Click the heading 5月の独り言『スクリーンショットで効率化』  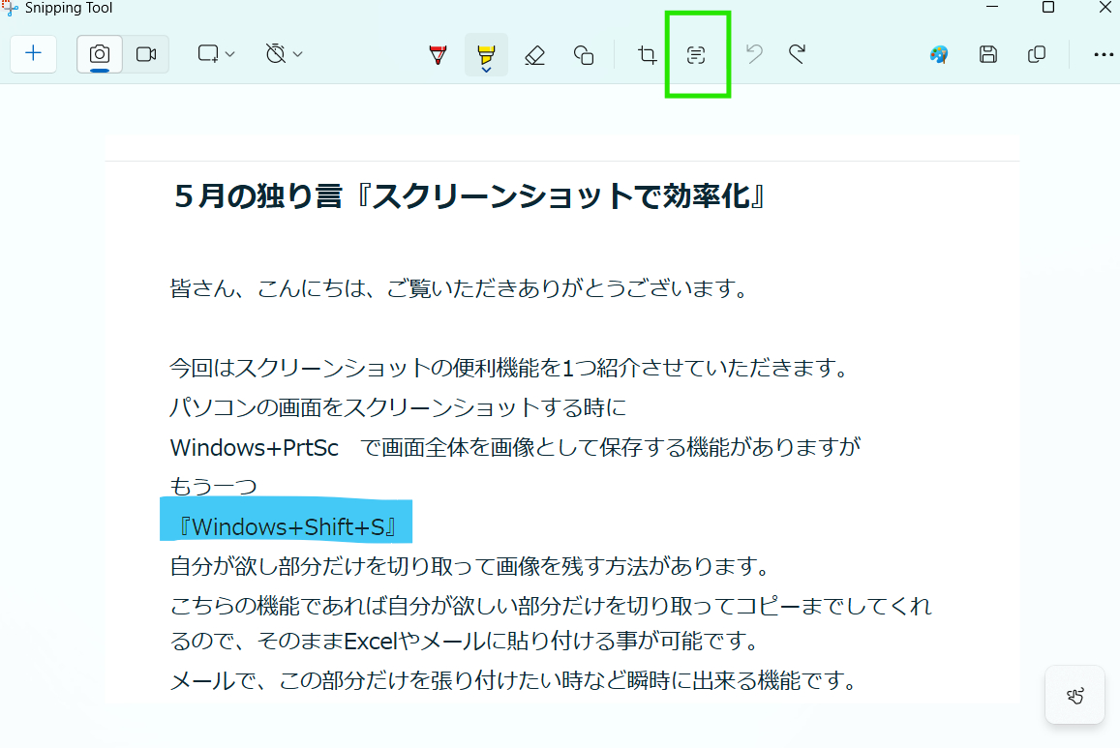469,195
